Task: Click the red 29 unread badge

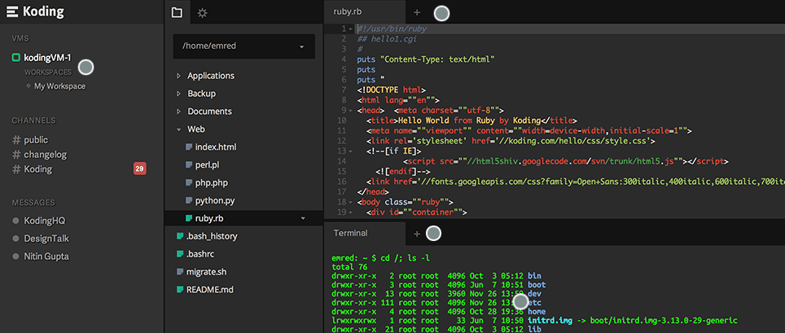Action: click(x=140, y=169)
